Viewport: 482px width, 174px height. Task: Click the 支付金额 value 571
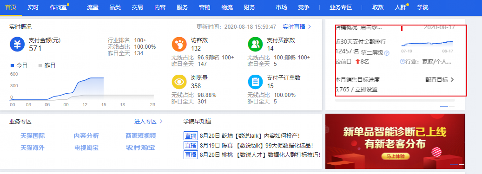(35, 48)
